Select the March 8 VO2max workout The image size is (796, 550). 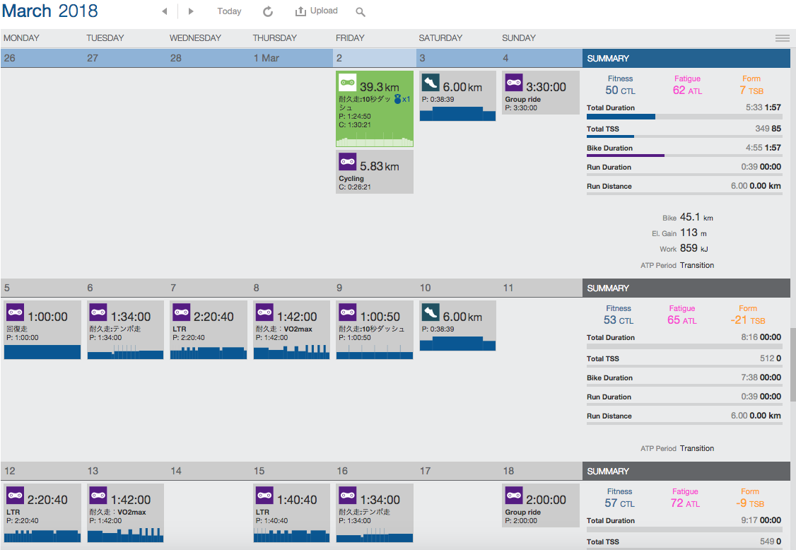[291, 330]
